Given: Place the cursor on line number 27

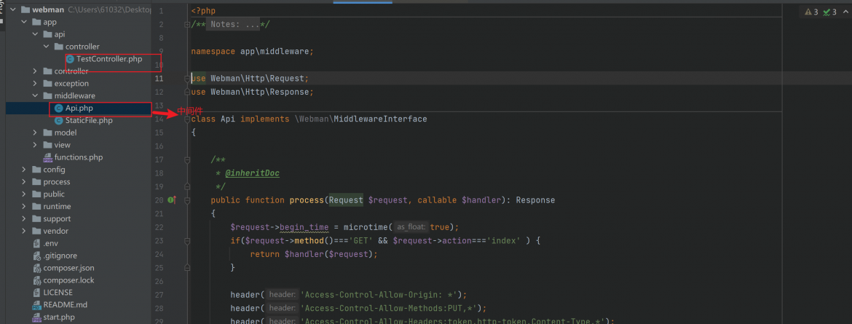Looking at the screenshot, I should (159, 295).
